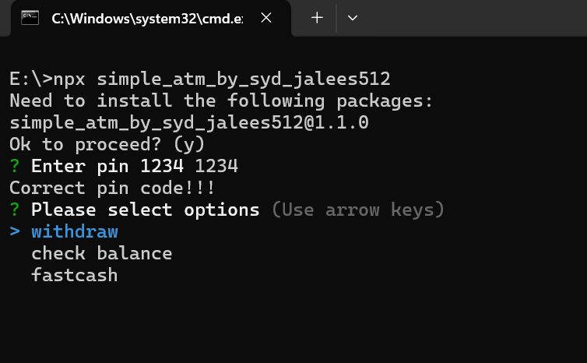Select the C:\Windows\system32\cmd.exe tab
Viewport: 587px width, 363px height.
pyautogui.click(x=151, y=18)
